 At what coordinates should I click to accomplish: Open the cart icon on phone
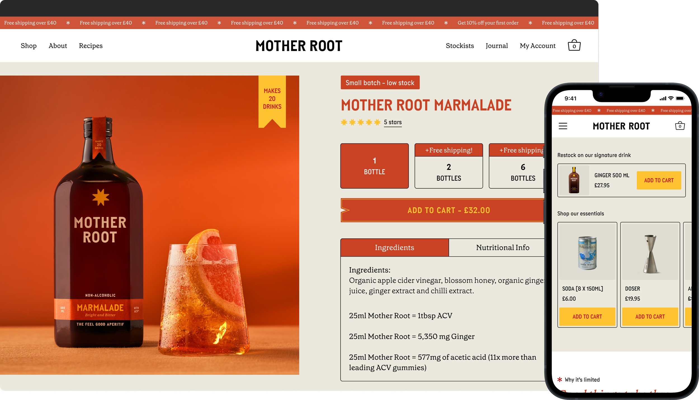coord(680,126)
